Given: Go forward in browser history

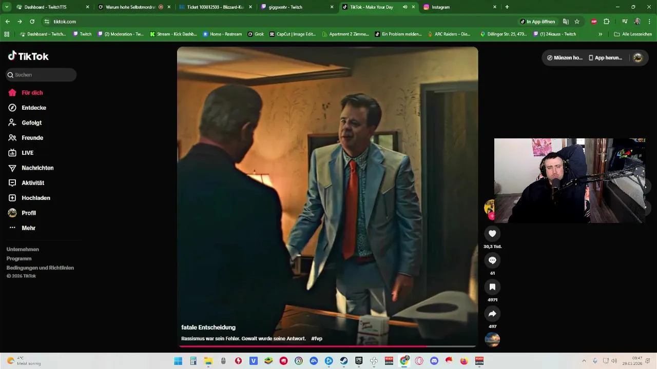Looking at the screenshot, I should click(20, 22).
